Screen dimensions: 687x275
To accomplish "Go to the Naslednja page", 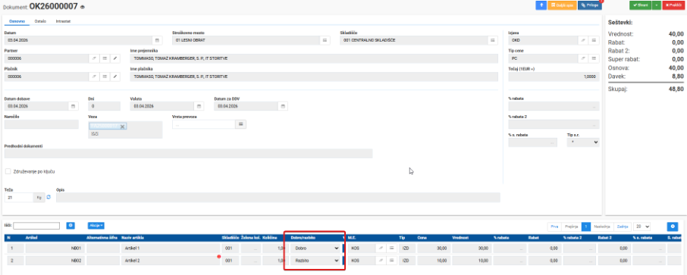I will point(602,227).
